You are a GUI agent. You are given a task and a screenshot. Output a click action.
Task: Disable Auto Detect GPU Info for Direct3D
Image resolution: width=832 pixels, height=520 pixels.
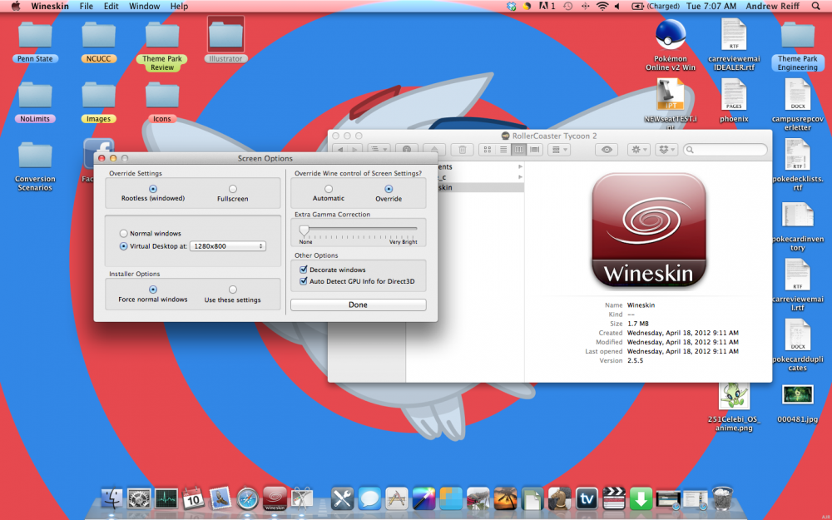(x=304, y=281)
